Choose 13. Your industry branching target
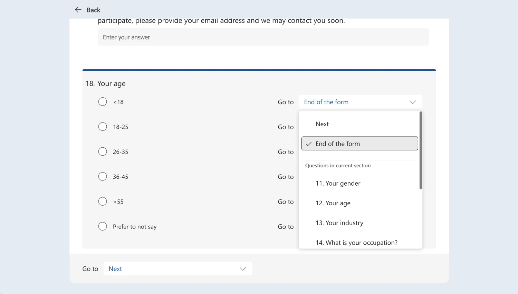Screen dimensions: 518x294 (339, 223)
